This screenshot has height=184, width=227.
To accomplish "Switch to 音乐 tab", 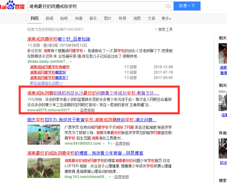I will coord(93,18).
